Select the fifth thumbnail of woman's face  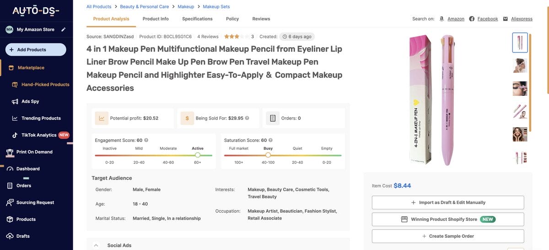[520, 134]
